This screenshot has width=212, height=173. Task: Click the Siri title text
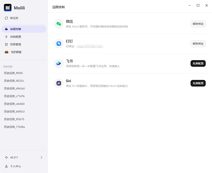[x=68, y=81]
